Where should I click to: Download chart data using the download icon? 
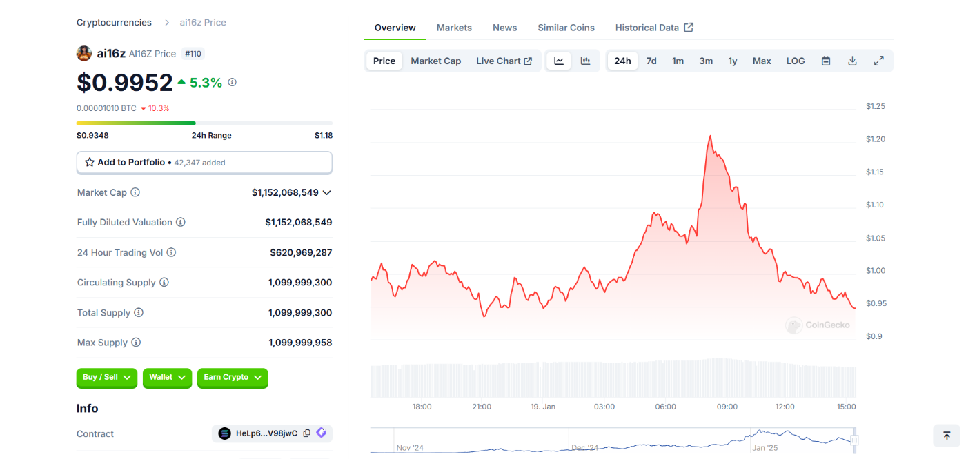click(x=852, y=61)
